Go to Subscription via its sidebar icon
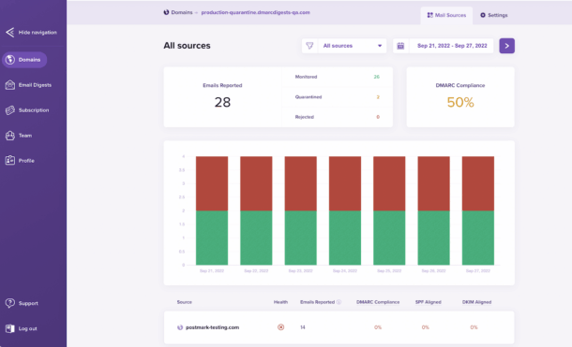This screenshot has height=347, width=572. [x=10, y=110]
